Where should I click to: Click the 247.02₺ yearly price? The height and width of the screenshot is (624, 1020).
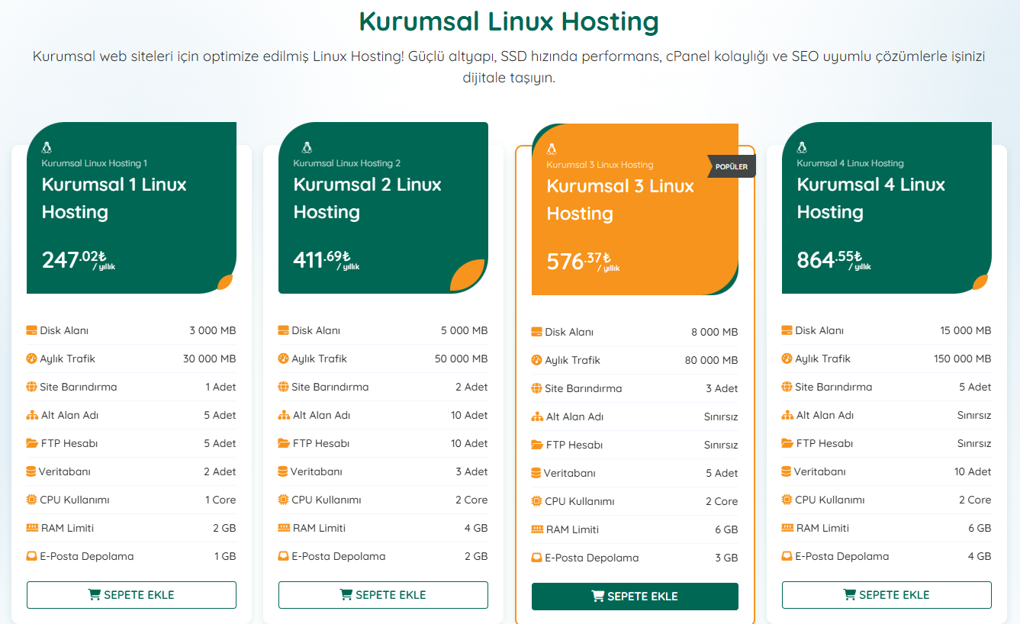pyautogui.click(x=79, y=260)
